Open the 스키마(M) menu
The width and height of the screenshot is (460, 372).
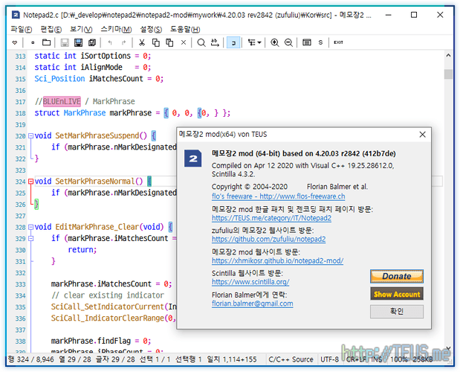click(116, 29)
